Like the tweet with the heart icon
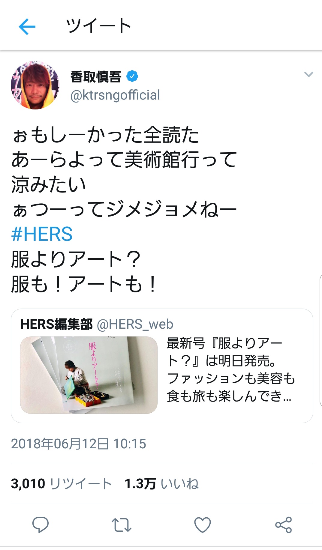The width and height of the screenshot is (322, 550). [203, 525]
